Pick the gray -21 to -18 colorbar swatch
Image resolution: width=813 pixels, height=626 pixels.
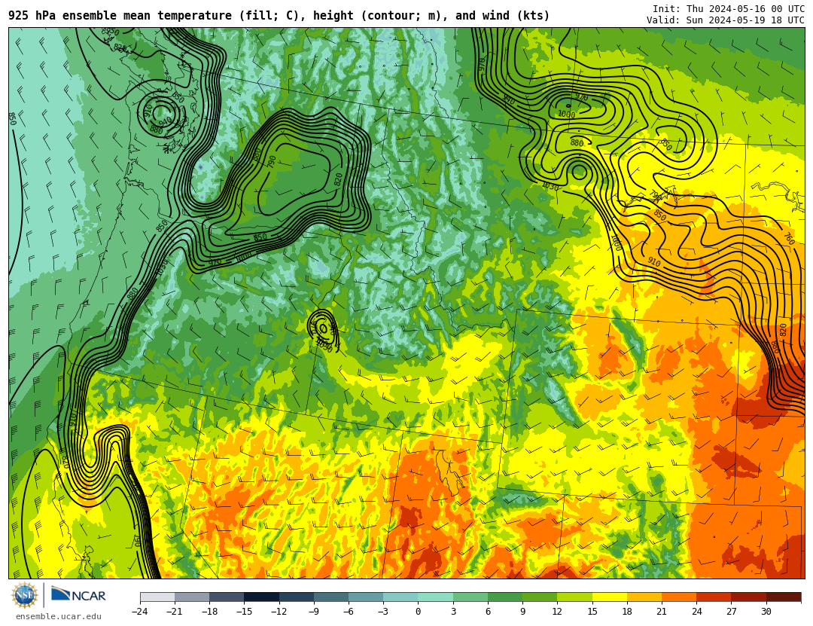pyautogui.click(x=193, y=597)
